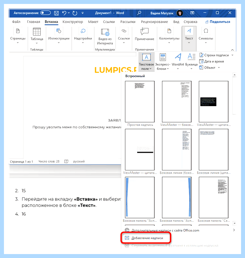245x258 pixels.
Task: Click the Объект item
Action: (207, 67)
